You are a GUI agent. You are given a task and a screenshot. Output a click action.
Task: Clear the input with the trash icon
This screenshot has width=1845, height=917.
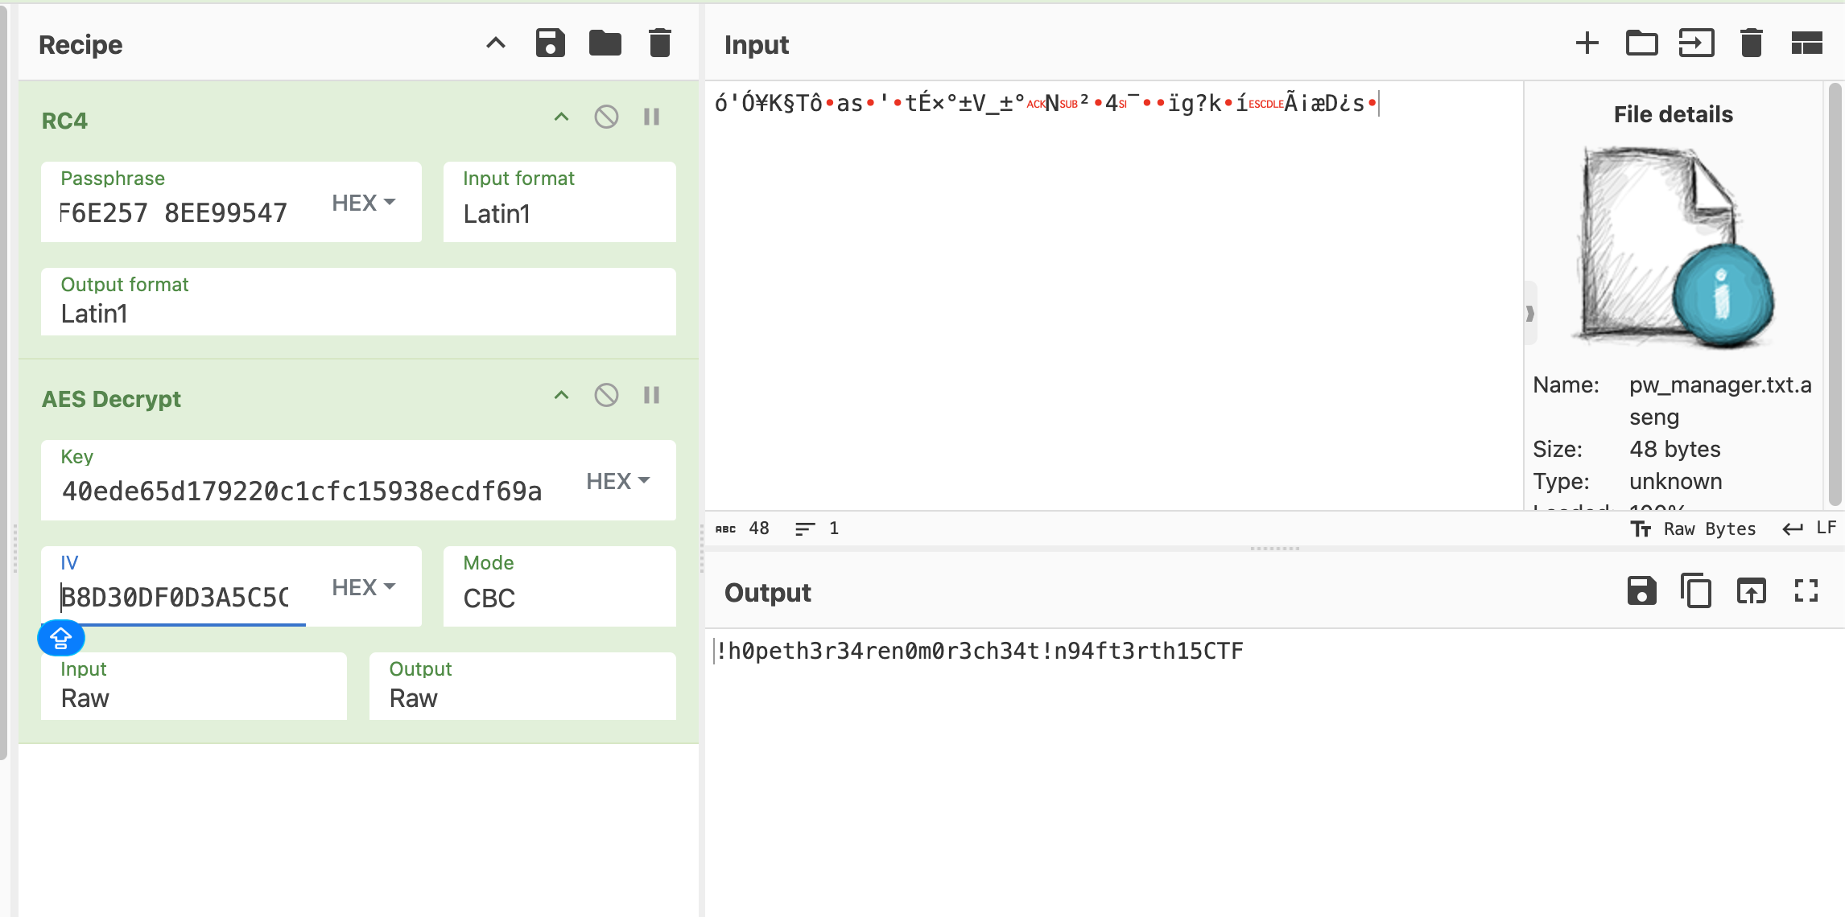coord(1751,43)
